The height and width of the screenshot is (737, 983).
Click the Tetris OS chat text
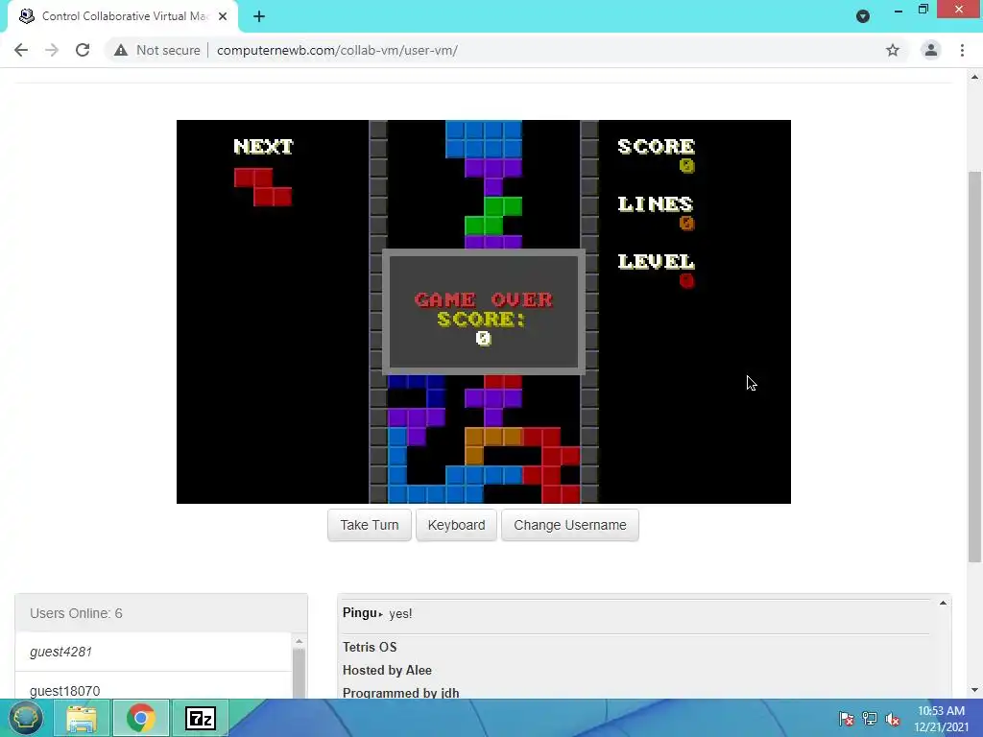(370, 647)
